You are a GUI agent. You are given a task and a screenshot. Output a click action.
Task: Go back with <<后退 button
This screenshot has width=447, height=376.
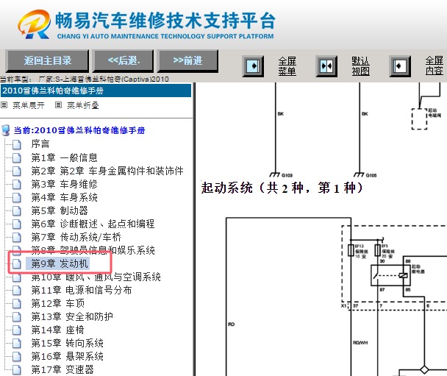[x=124, y=61]
